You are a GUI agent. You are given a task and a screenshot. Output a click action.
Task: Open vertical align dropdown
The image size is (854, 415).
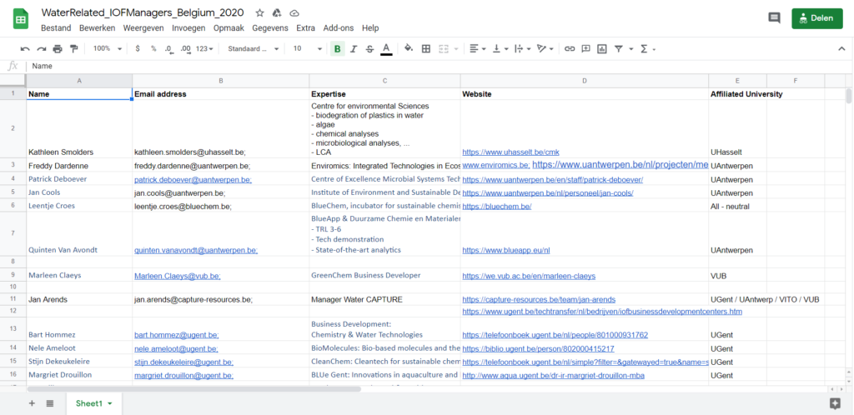click(x=500, y=49)
